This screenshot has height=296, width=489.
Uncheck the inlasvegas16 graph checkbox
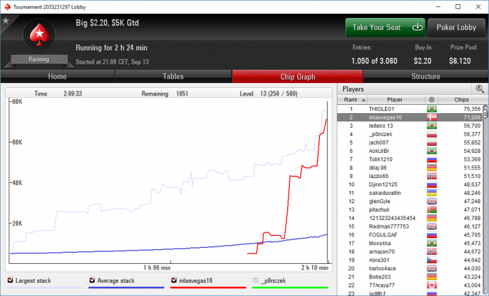pyautogui.click(x=174, y=280)
